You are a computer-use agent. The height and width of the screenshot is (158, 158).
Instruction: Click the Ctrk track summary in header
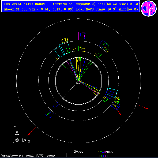click(x=74, y=4)
